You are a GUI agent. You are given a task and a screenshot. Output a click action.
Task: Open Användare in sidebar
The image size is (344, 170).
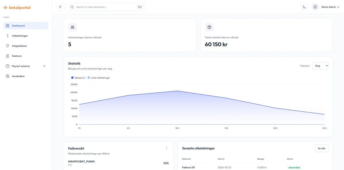pos(26,76)
